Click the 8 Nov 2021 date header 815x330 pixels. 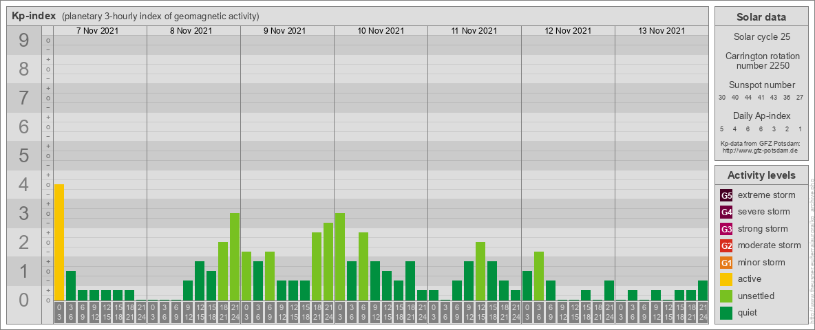(191, 31)
